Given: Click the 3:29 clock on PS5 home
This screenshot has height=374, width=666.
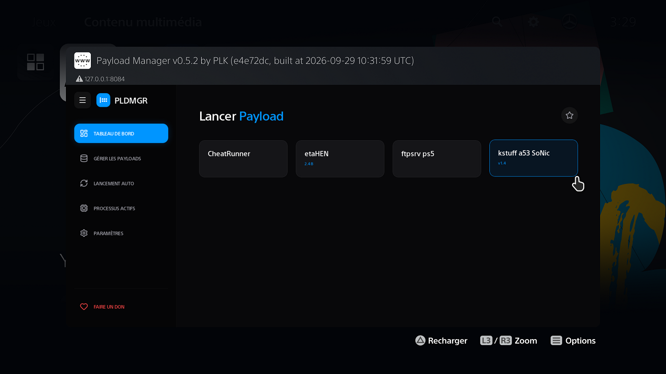Looking at the screenshot, I should tap(623, 22).
